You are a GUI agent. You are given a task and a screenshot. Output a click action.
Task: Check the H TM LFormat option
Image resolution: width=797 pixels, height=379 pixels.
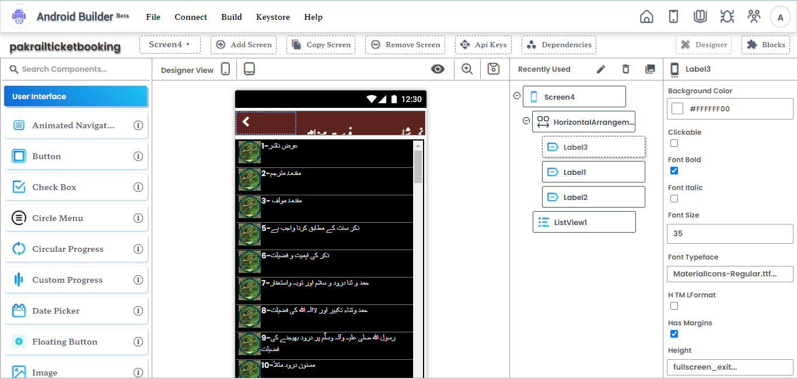tap(674, 306)
